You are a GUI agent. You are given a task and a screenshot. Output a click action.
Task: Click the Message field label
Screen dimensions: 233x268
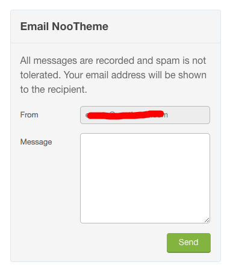[x=36, y=142]
